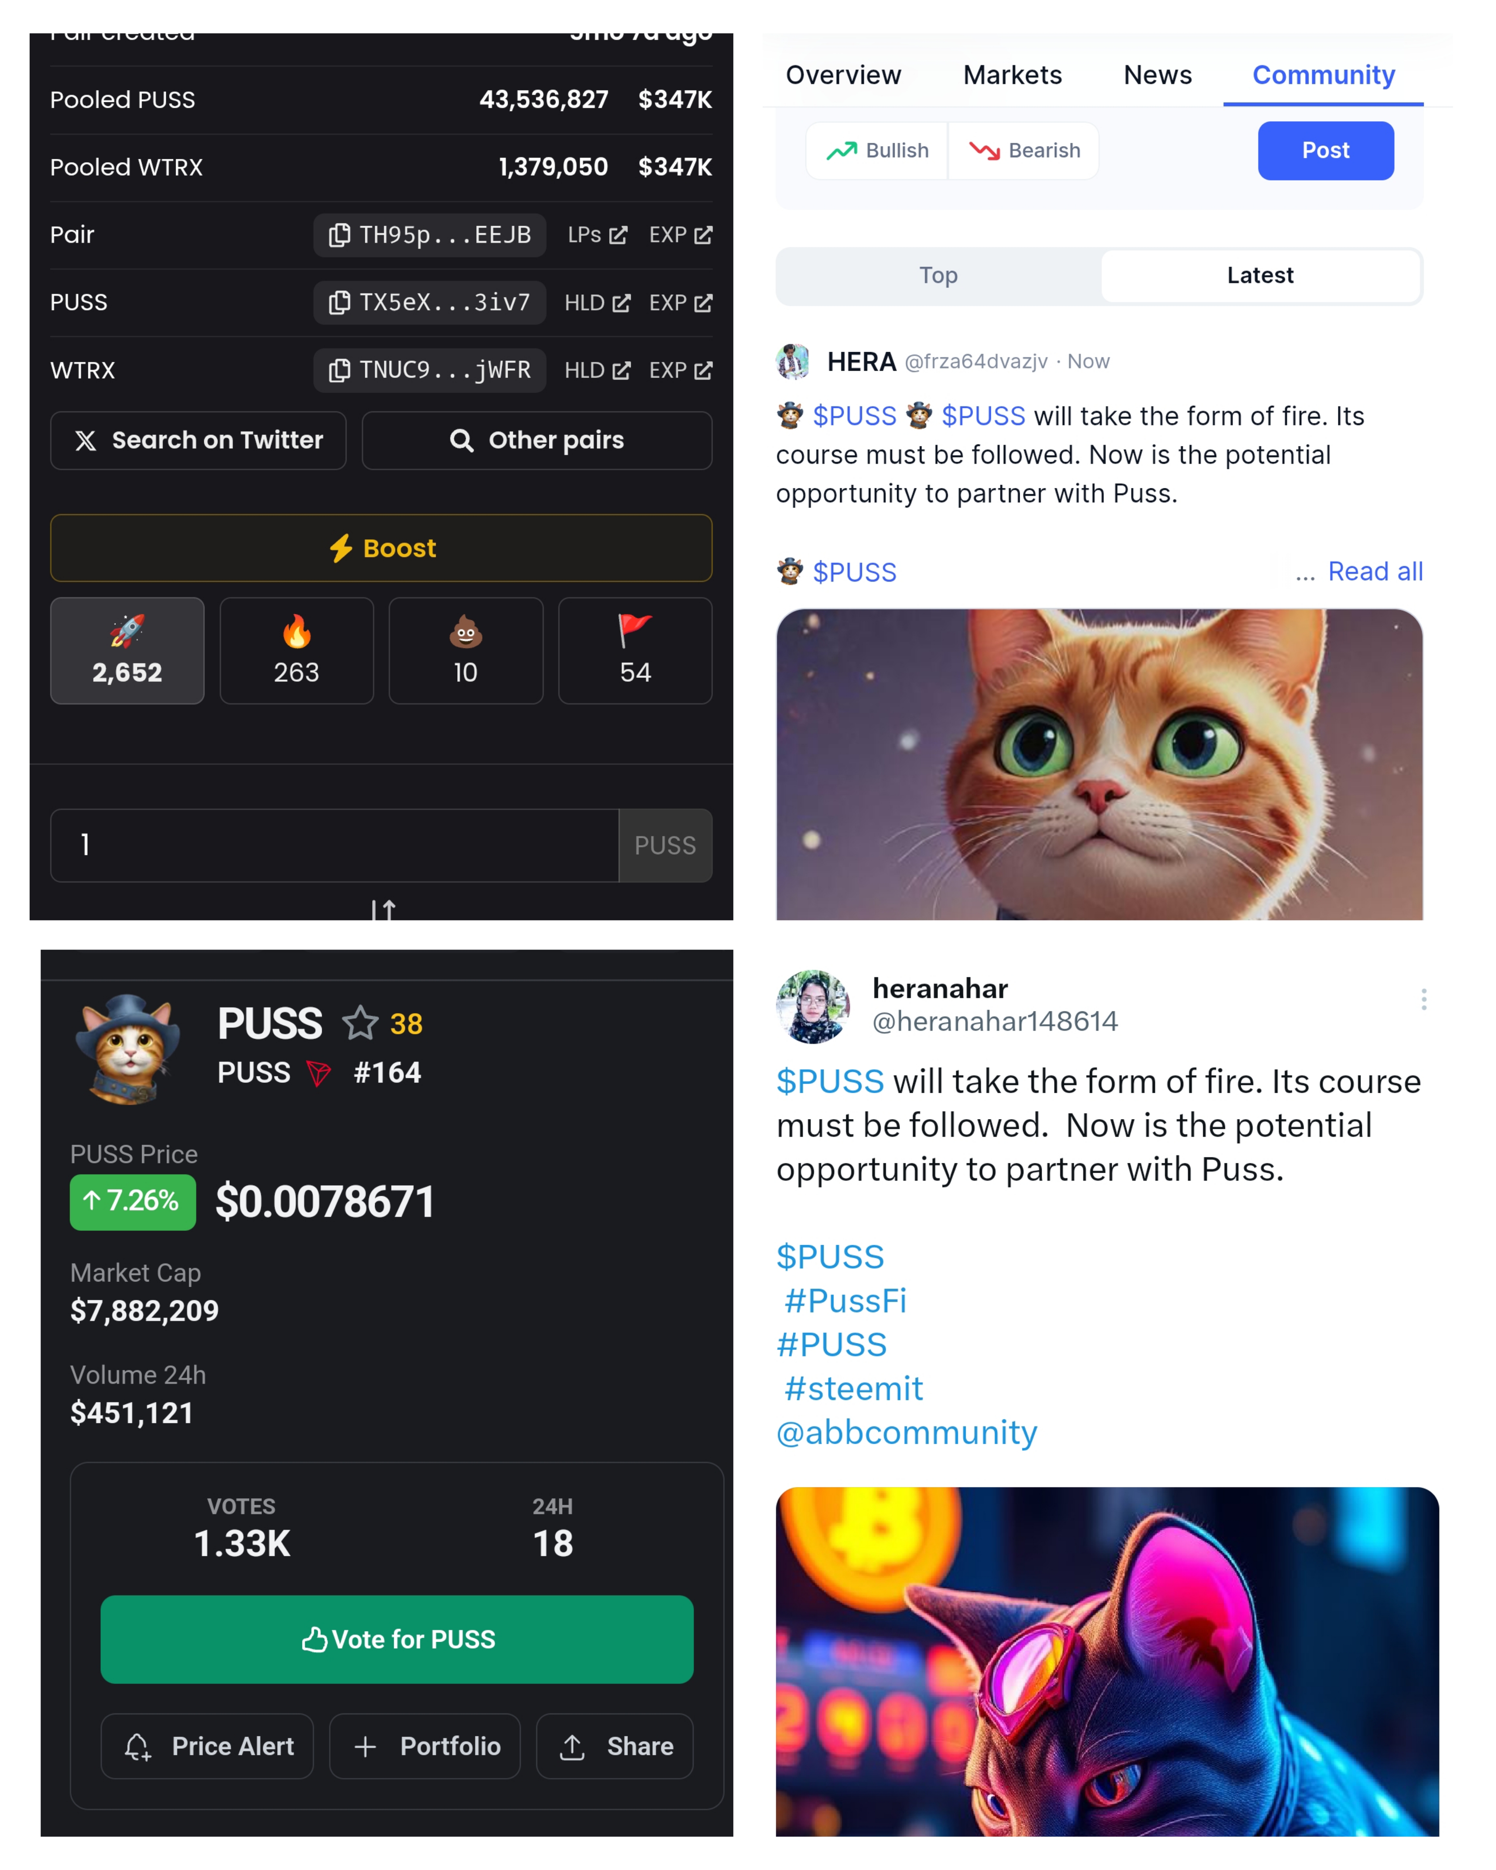Copy the PUSS address TX5eX...3iv7

[429, 303]
